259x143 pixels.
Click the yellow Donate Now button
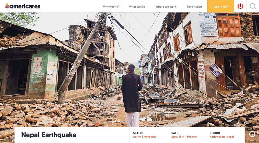click(220, 6)
